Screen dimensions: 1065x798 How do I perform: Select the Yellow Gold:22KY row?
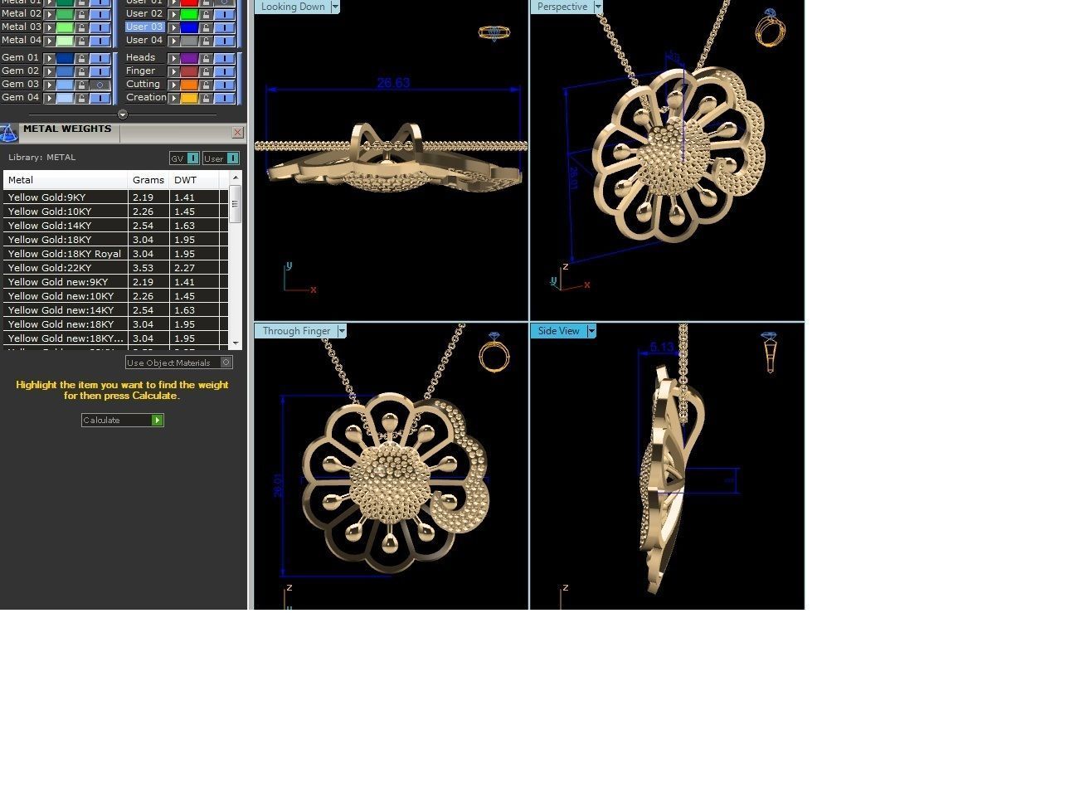(115, 268)
